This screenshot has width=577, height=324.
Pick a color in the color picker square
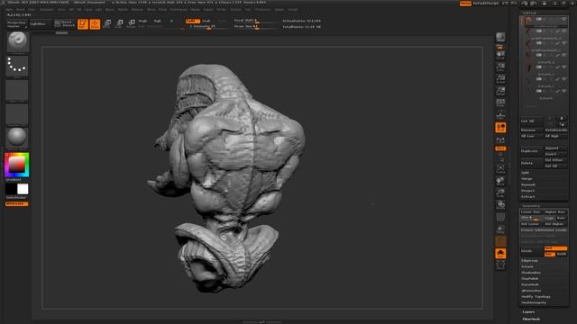pos(17,165)
